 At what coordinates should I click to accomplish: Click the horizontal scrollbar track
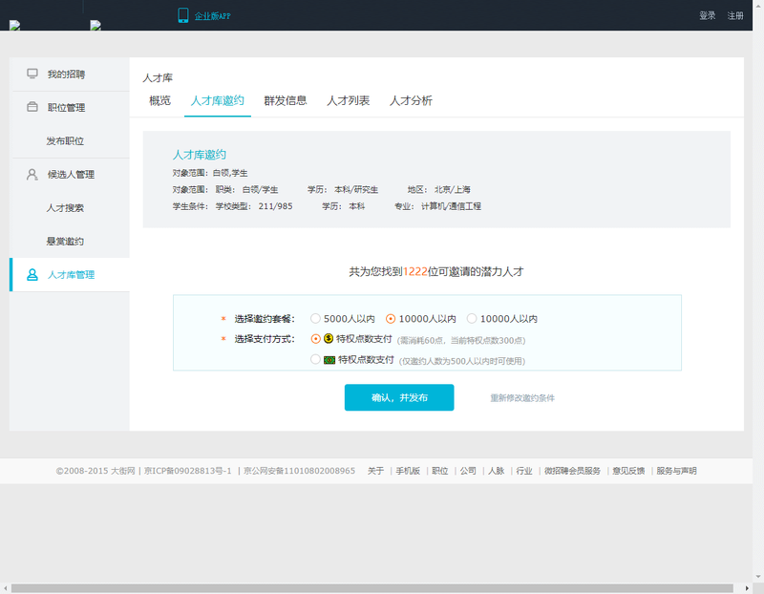[372, 588]
